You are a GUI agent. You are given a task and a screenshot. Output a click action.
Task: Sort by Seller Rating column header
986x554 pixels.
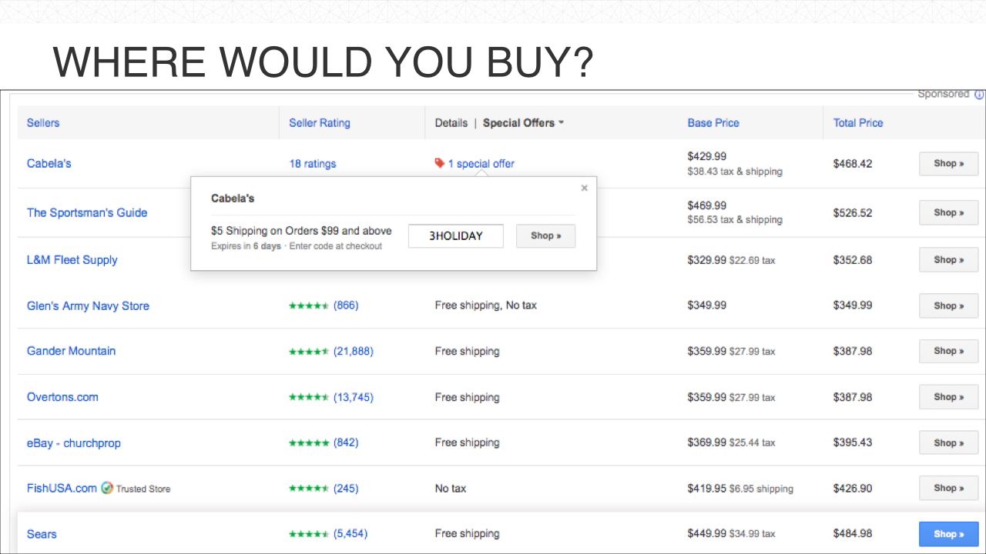point(320,122)
